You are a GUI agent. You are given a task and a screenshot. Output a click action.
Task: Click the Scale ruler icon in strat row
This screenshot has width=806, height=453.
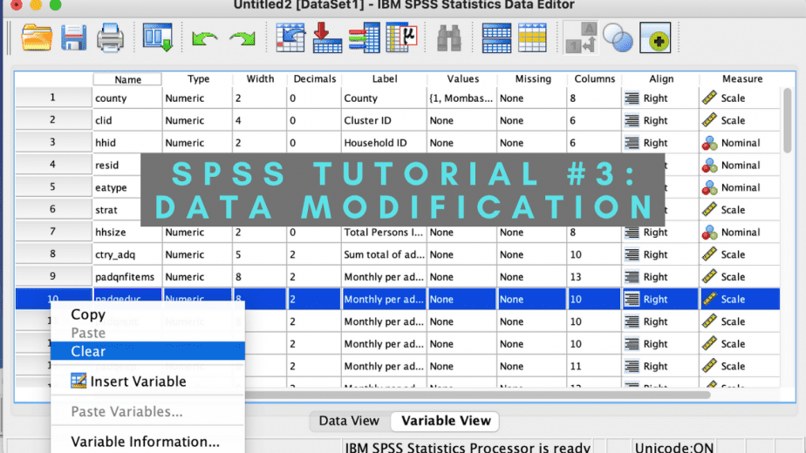[709, 210]
